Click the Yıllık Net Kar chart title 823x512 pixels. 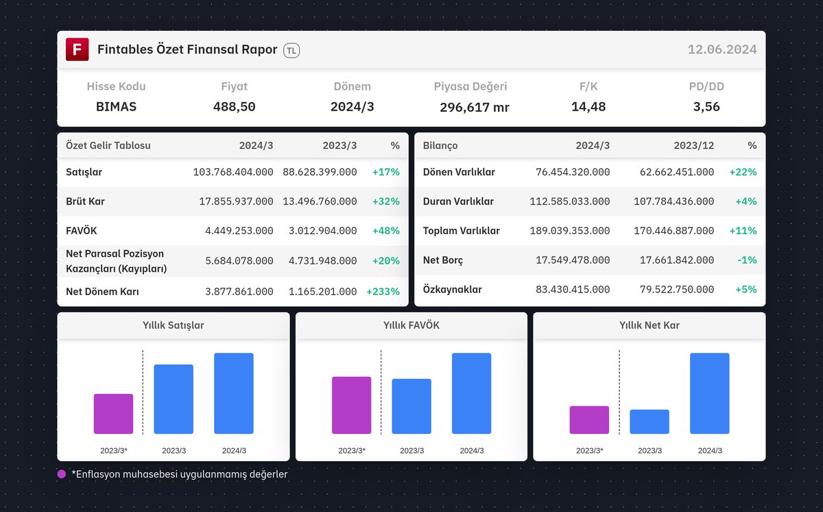coord(649,325)
